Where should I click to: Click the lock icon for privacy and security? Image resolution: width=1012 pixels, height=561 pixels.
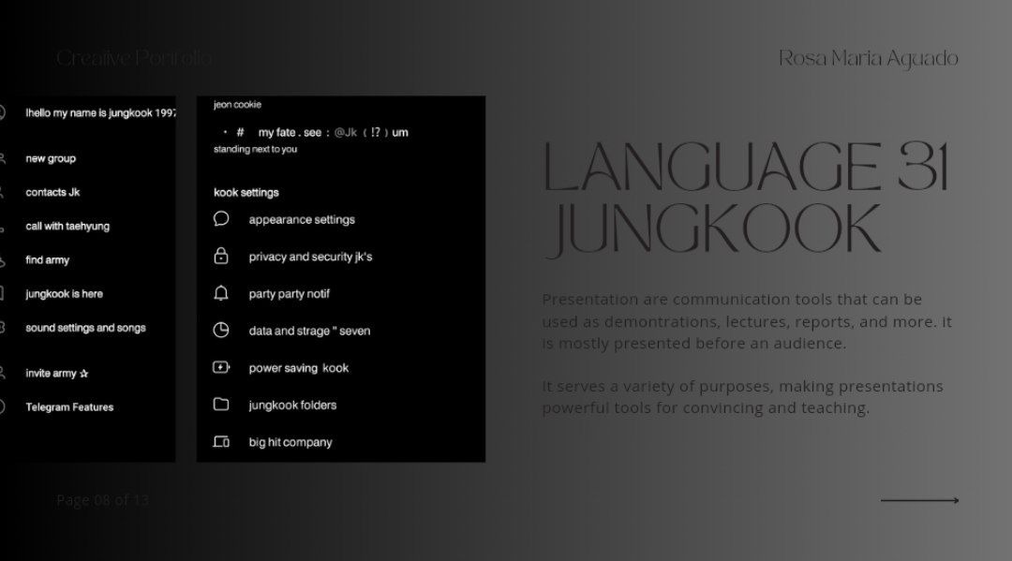click(x=221, y=256)
